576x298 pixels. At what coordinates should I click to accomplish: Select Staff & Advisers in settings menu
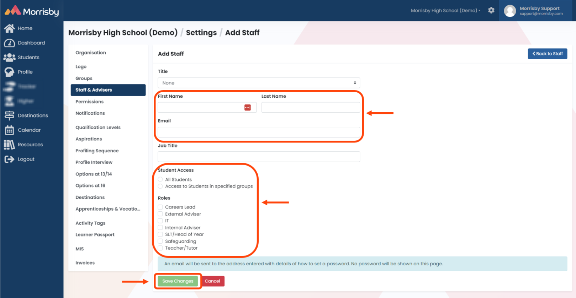pyautogui.click(x=108, y=90)
